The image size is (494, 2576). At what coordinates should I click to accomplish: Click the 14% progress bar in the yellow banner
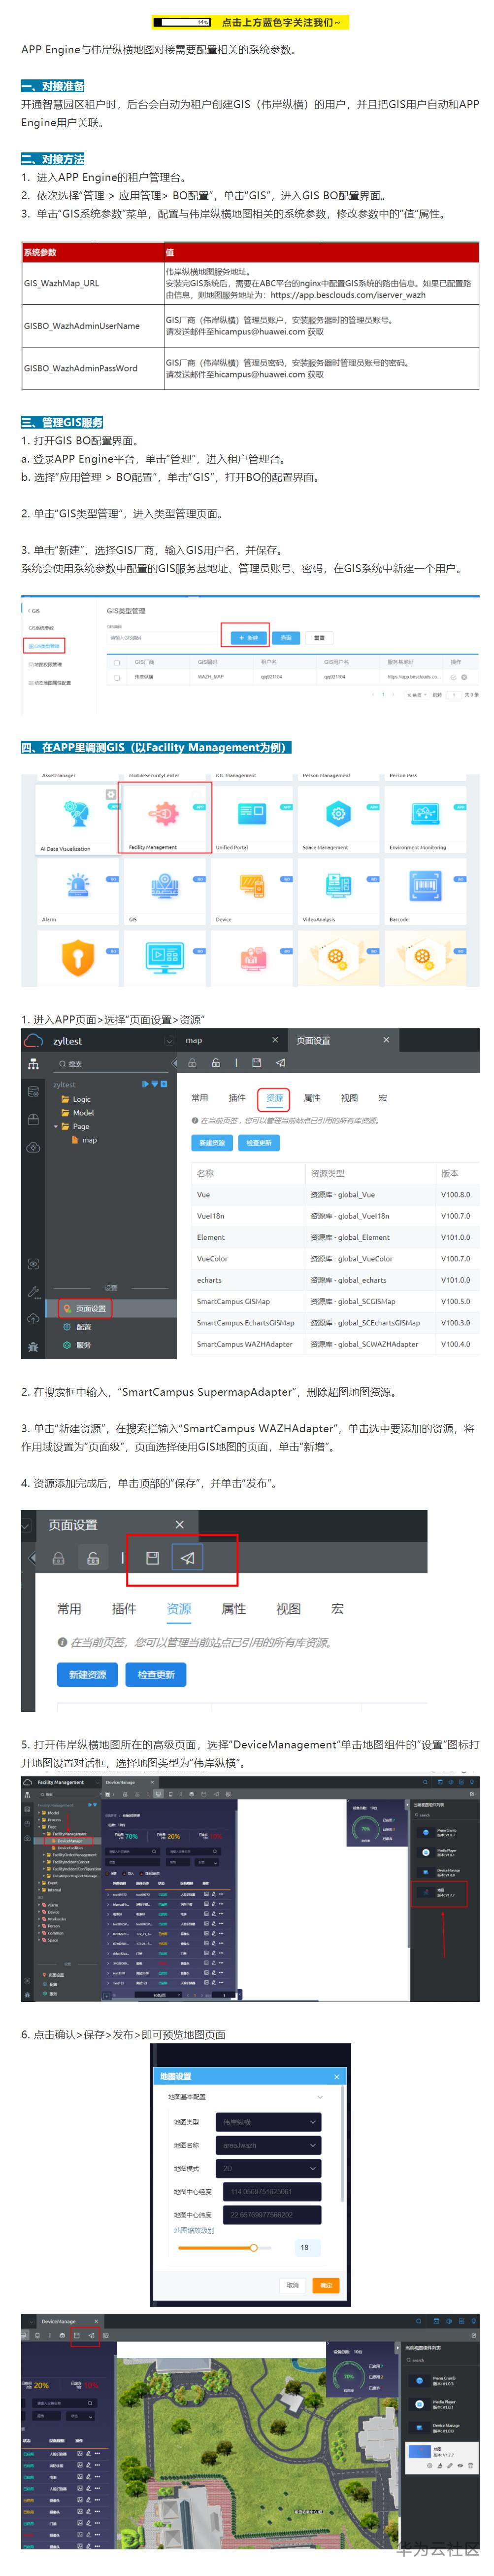pyautogui.click(x=184, y=22)
